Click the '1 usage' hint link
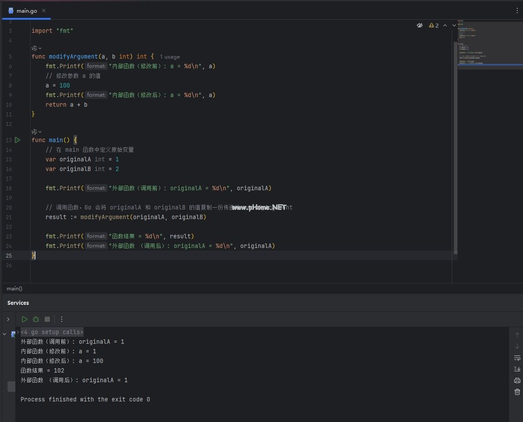 169,57
